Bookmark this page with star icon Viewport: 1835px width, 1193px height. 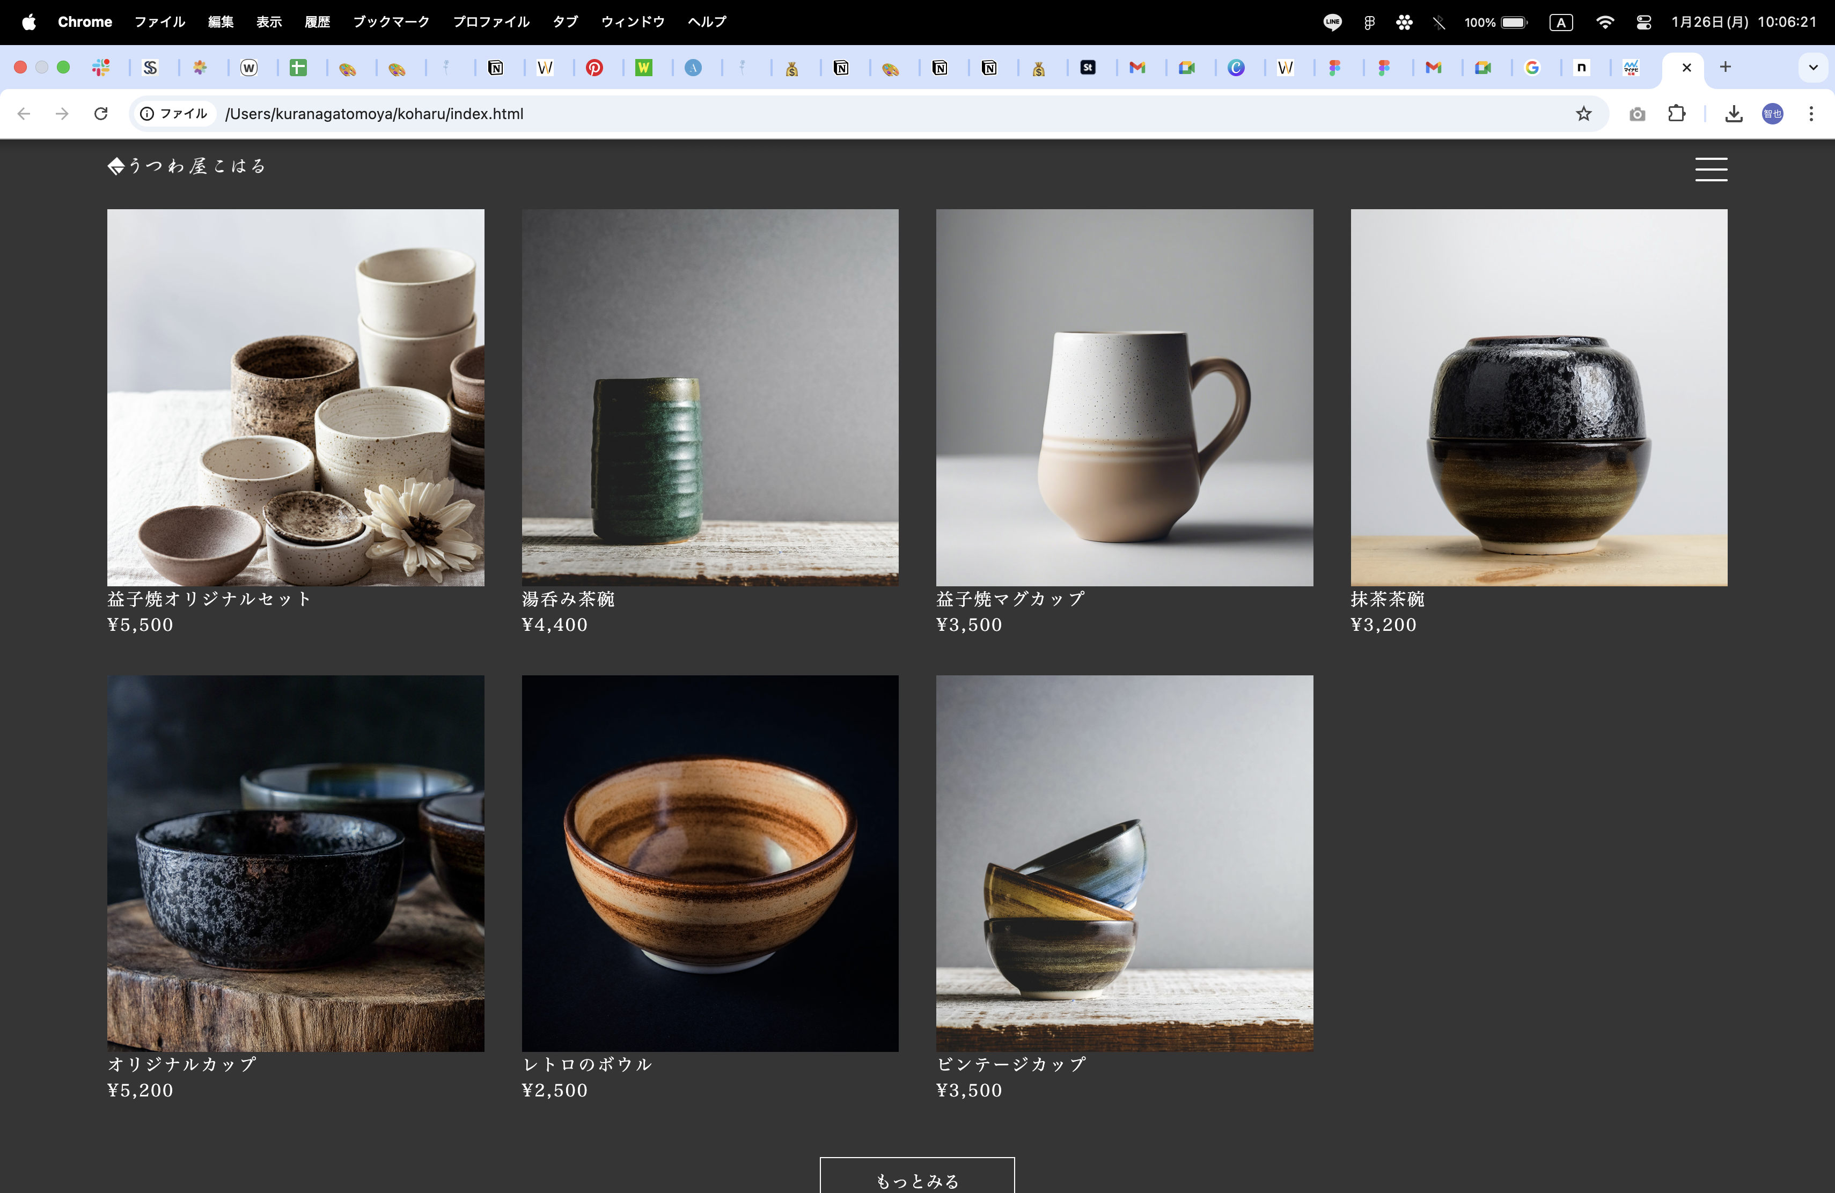[x=1583, y=114]
